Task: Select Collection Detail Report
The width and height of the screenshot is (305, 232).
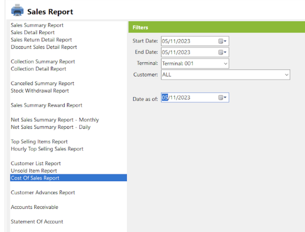Action: pyautogui.click(x=39, y=69)
